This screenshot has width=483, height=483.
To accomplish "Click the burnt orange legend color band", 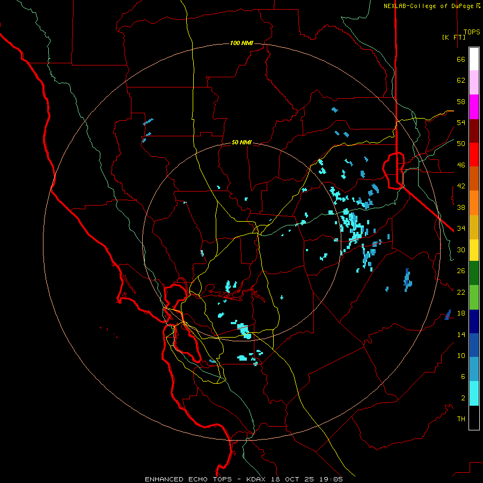I will [x=474, y=179].
